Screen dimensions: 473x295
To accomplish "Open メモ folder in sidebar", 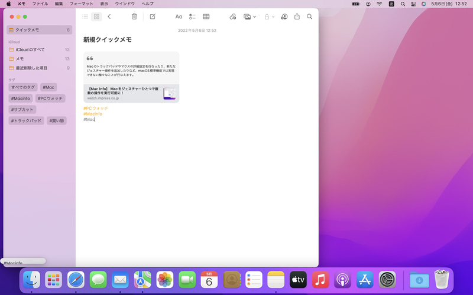I will click(39, 58).
